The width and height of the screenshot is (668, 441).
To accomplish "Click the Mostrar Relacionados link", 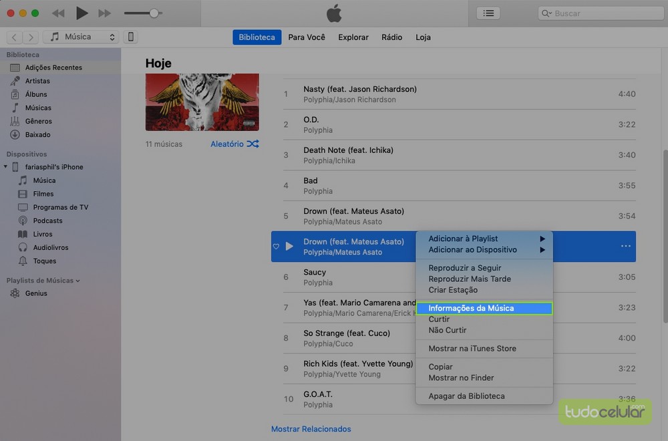I will coord(311,429).
